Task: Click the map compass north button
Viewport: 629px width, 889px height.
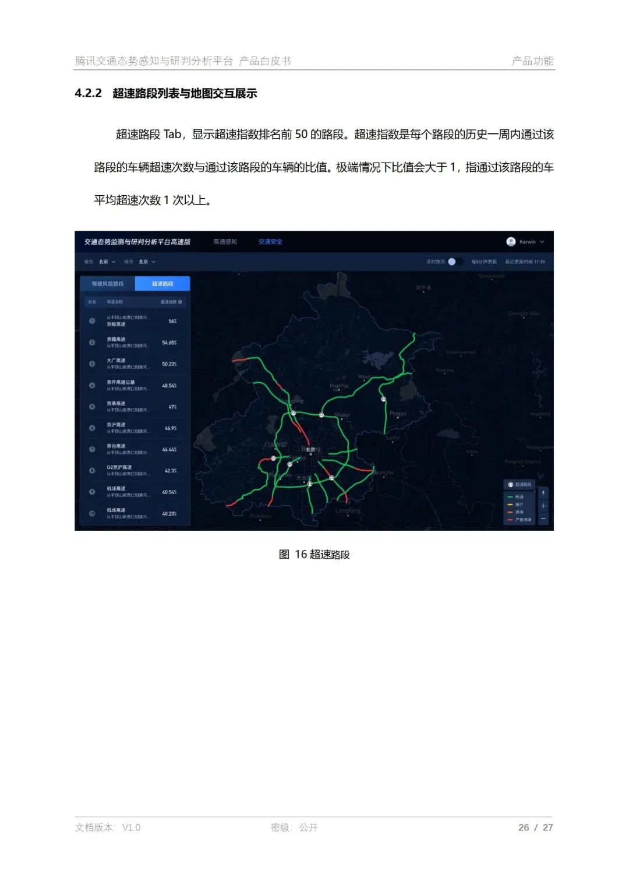Action: [543, 493]
